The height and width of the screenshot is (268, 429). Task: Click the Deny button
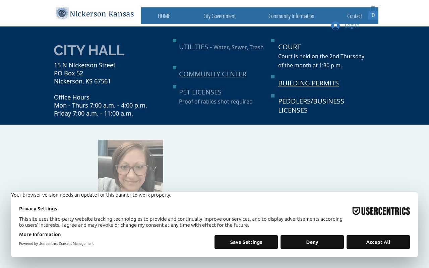pyautogui.click(x=312, y=242)
